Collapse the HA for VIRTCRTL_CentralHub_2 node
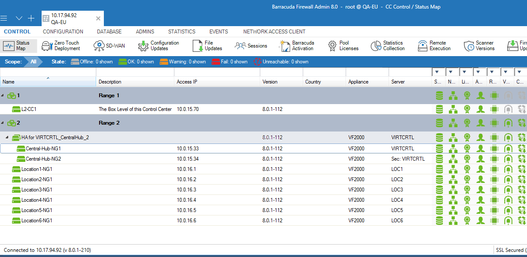Viewport: 527px width, 257px height. tap(7, 137)
